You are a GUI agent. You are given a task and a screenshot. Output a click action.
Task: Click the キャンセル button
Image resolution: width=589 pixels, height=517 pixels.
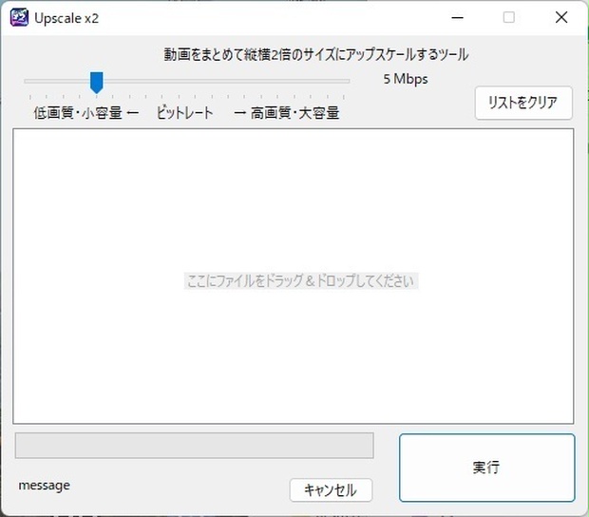click(x=331, y=490)
